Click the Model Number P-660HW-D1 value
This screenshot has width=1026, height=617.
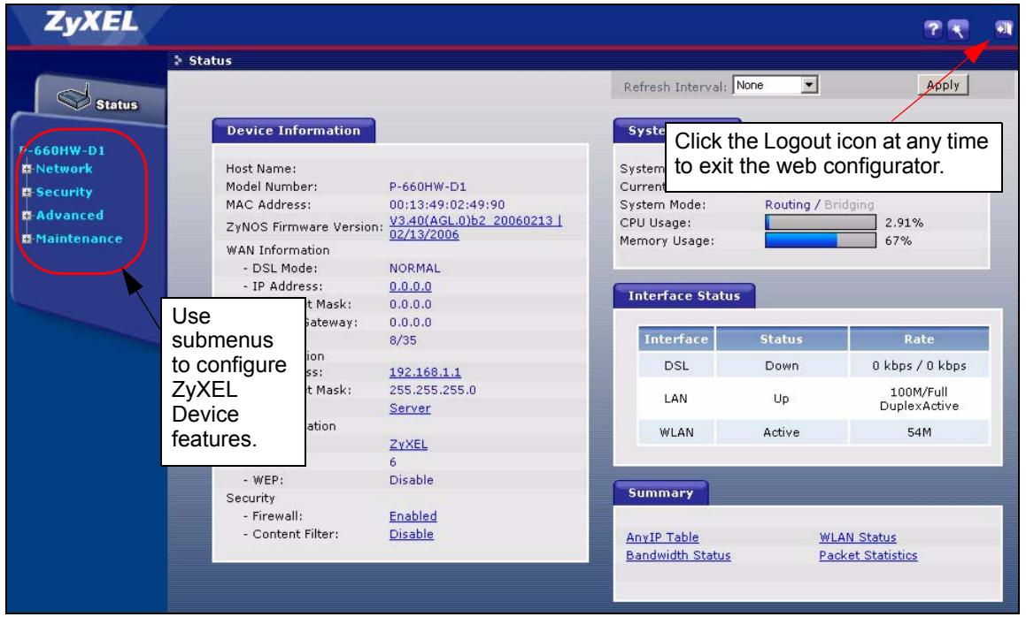[x=428, y=187]
